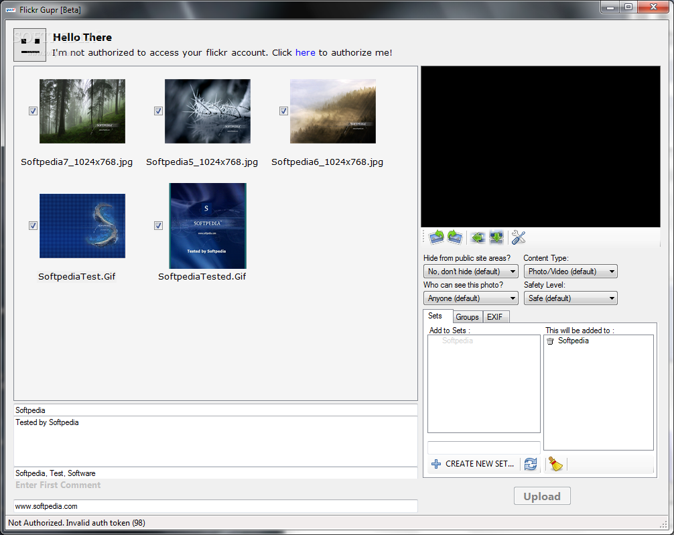
Task: Click the green down-arrow photo icon
Action: click(496, 237)
